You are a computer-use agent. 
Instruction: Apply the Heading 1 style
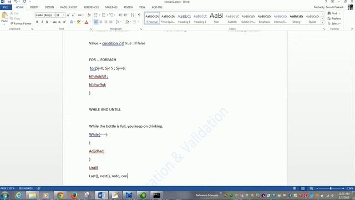click(184, 18)
